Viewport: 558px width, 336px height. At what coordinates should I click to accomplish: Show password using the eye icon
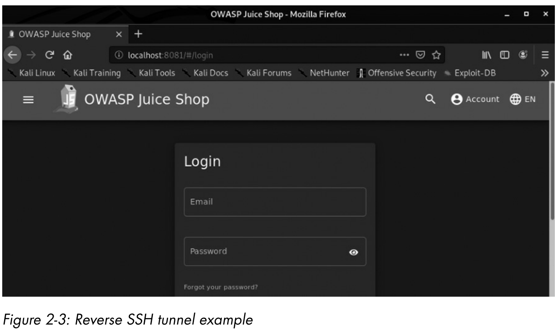[353, 252]
